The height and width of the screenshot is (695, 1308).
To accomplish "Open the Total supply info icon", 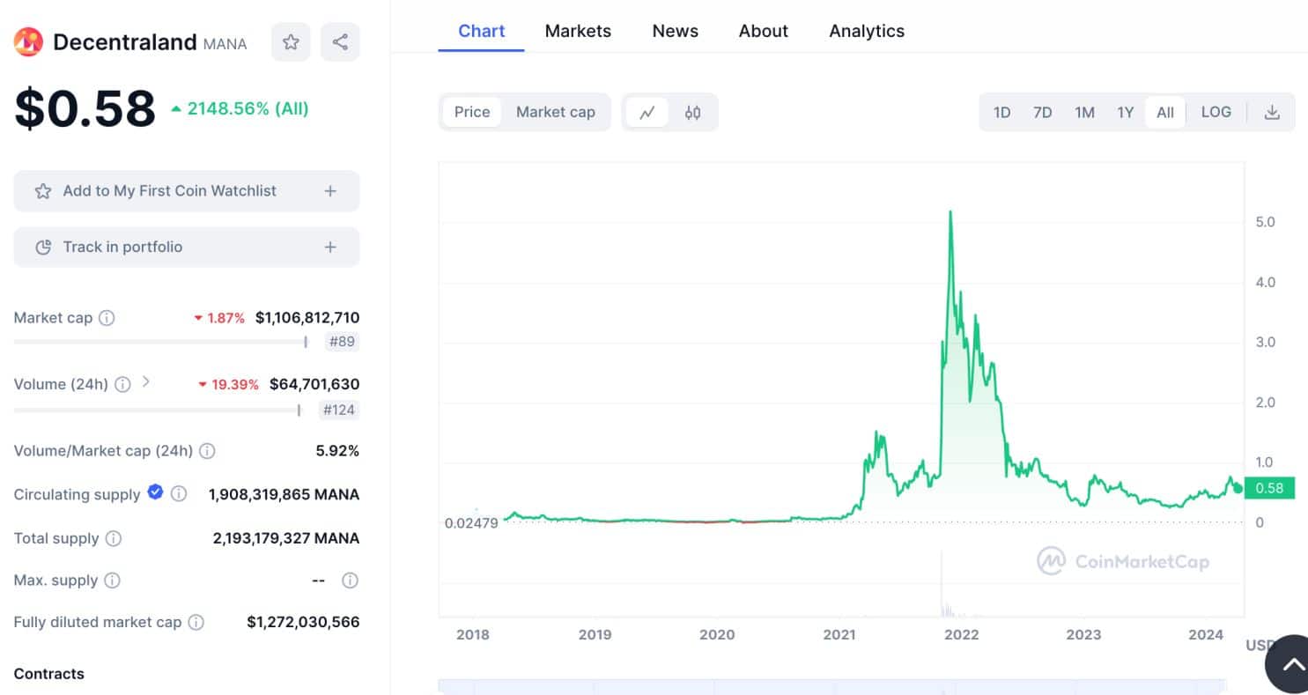I will [x=114, y=538].
